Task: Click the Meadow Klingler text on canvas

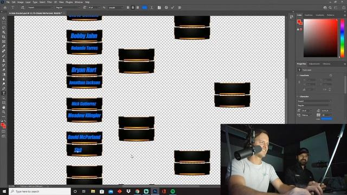Action: click(85, 115)
